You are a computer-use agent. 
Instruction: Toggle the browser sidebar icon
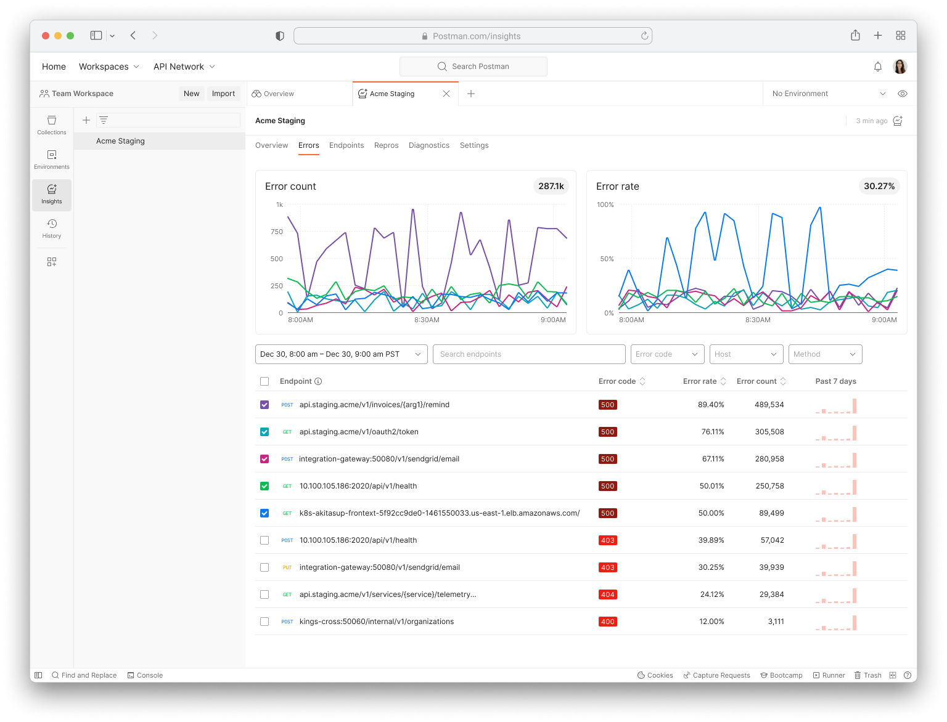[x=96, y=36]
